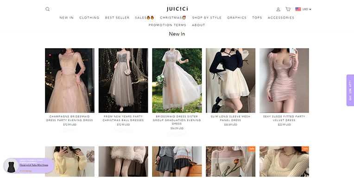Open the Sexy Suede Fitted Party Velvet Dress image

(284, 81)
